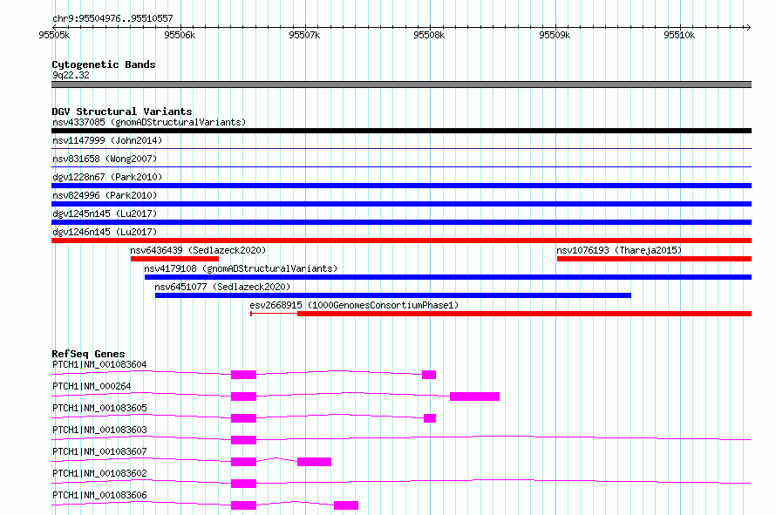Select the small second exon of NM_001083605
This screenshot has height=515, width=776.
[430, 418]
